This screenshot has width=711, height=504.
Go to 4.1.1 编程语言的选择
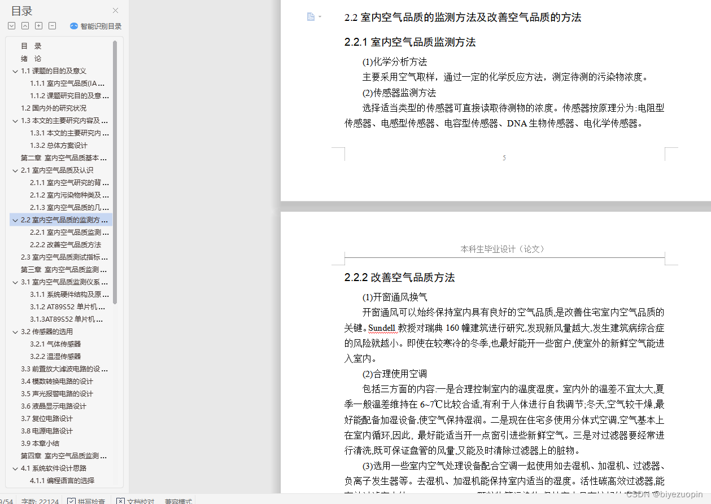point(62,481)
